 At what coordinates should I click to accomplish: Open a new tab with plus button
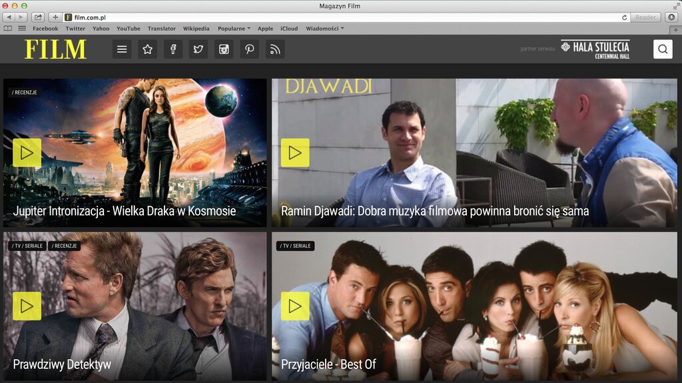(675, 29)
